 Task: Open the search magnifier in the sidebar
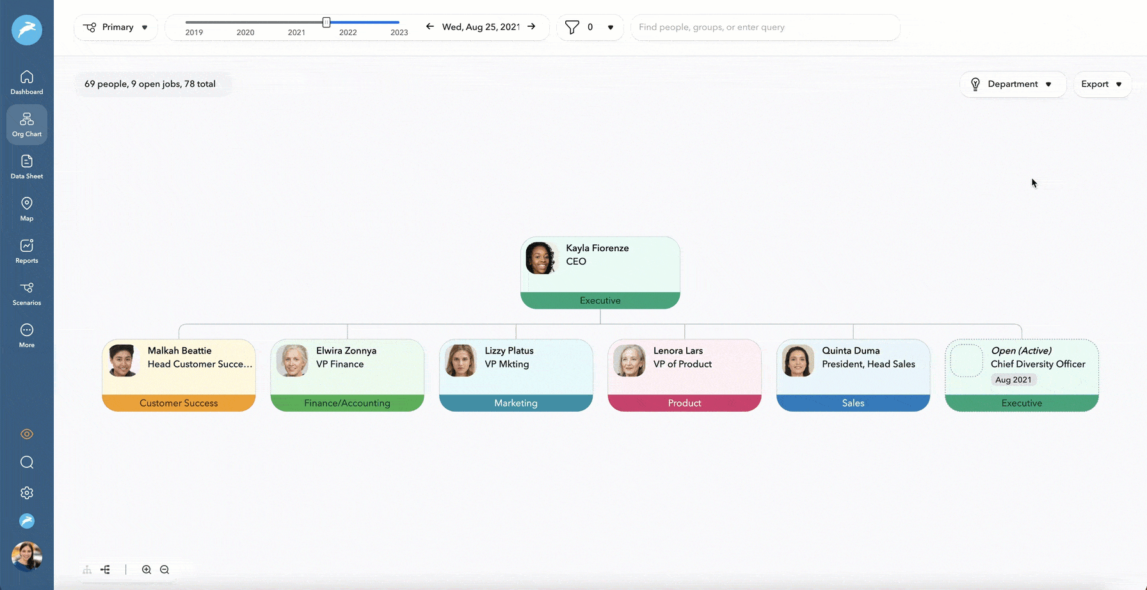(x=26, y=462)
